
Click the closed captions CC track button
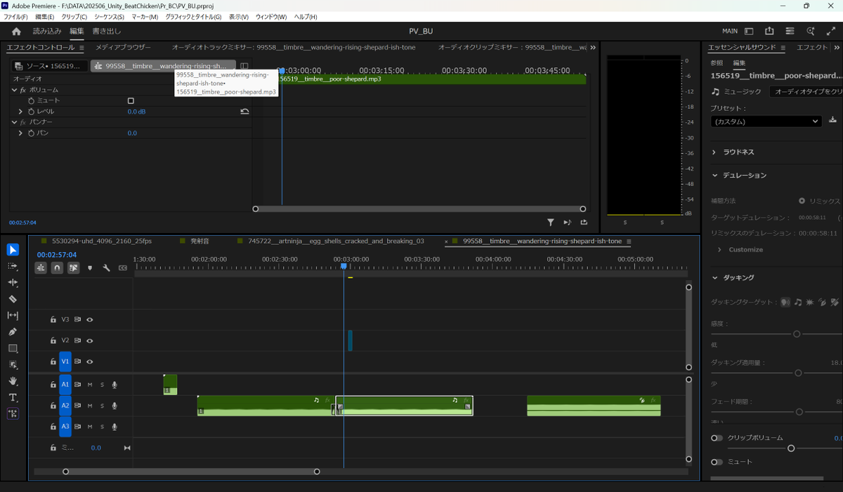[x=123, y=267]
